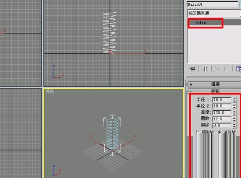241x178 pixels.
Task: Click the Helix01 object name field
Action: tap(213, 4)
